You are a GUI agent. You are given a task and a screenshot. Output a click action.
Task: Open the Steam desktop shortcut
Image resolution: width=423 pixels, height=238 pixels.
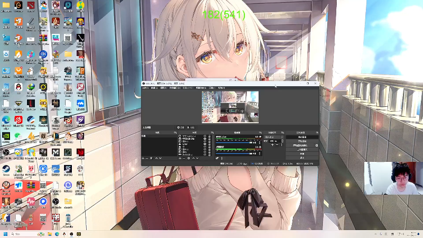tap(6, 170)
